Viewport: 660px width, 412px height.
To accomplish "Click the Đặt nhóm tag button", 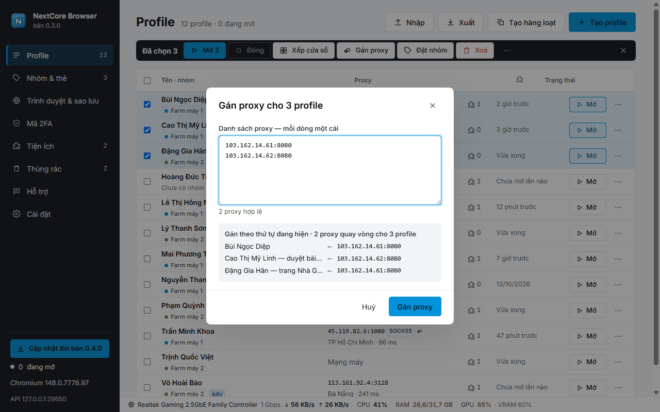I will (x=425, y=50).
